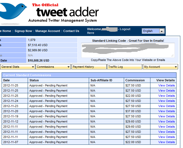View Details for the 2012-11-25 $22.00 commission
This screenshot has height=148, width=183.
(166, 96)
